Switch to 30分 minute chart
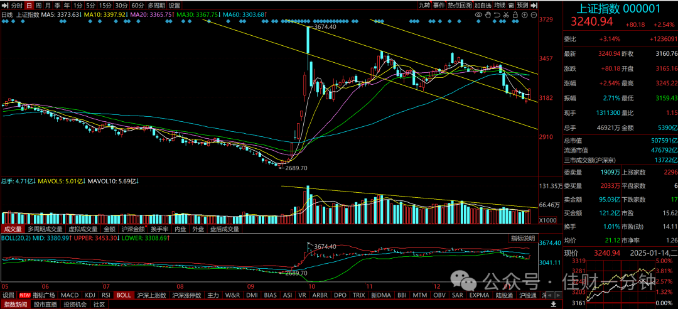This screenshot has width=678, height=309. pos(122,6)
